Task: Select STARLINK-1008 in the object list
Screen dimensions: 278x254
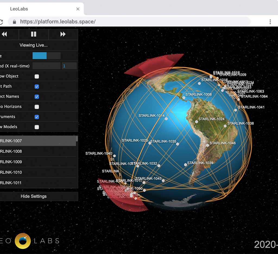Action: pyautogui.click(x=38, y=151)
